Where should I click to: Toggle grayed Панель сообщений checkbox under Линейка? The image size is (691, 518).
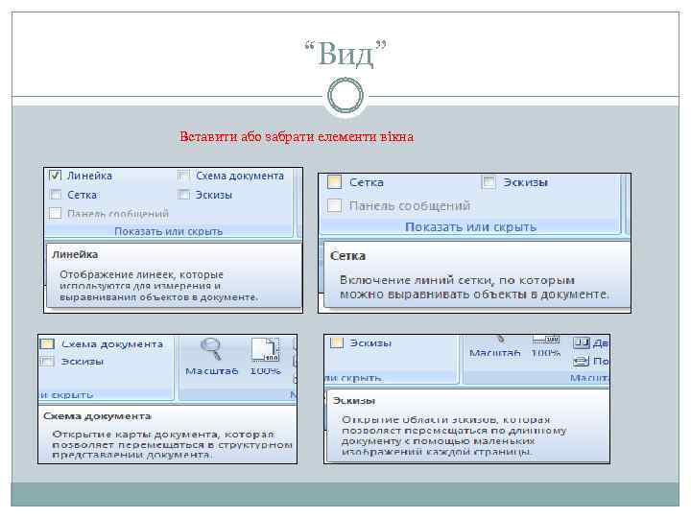point(55,213)
